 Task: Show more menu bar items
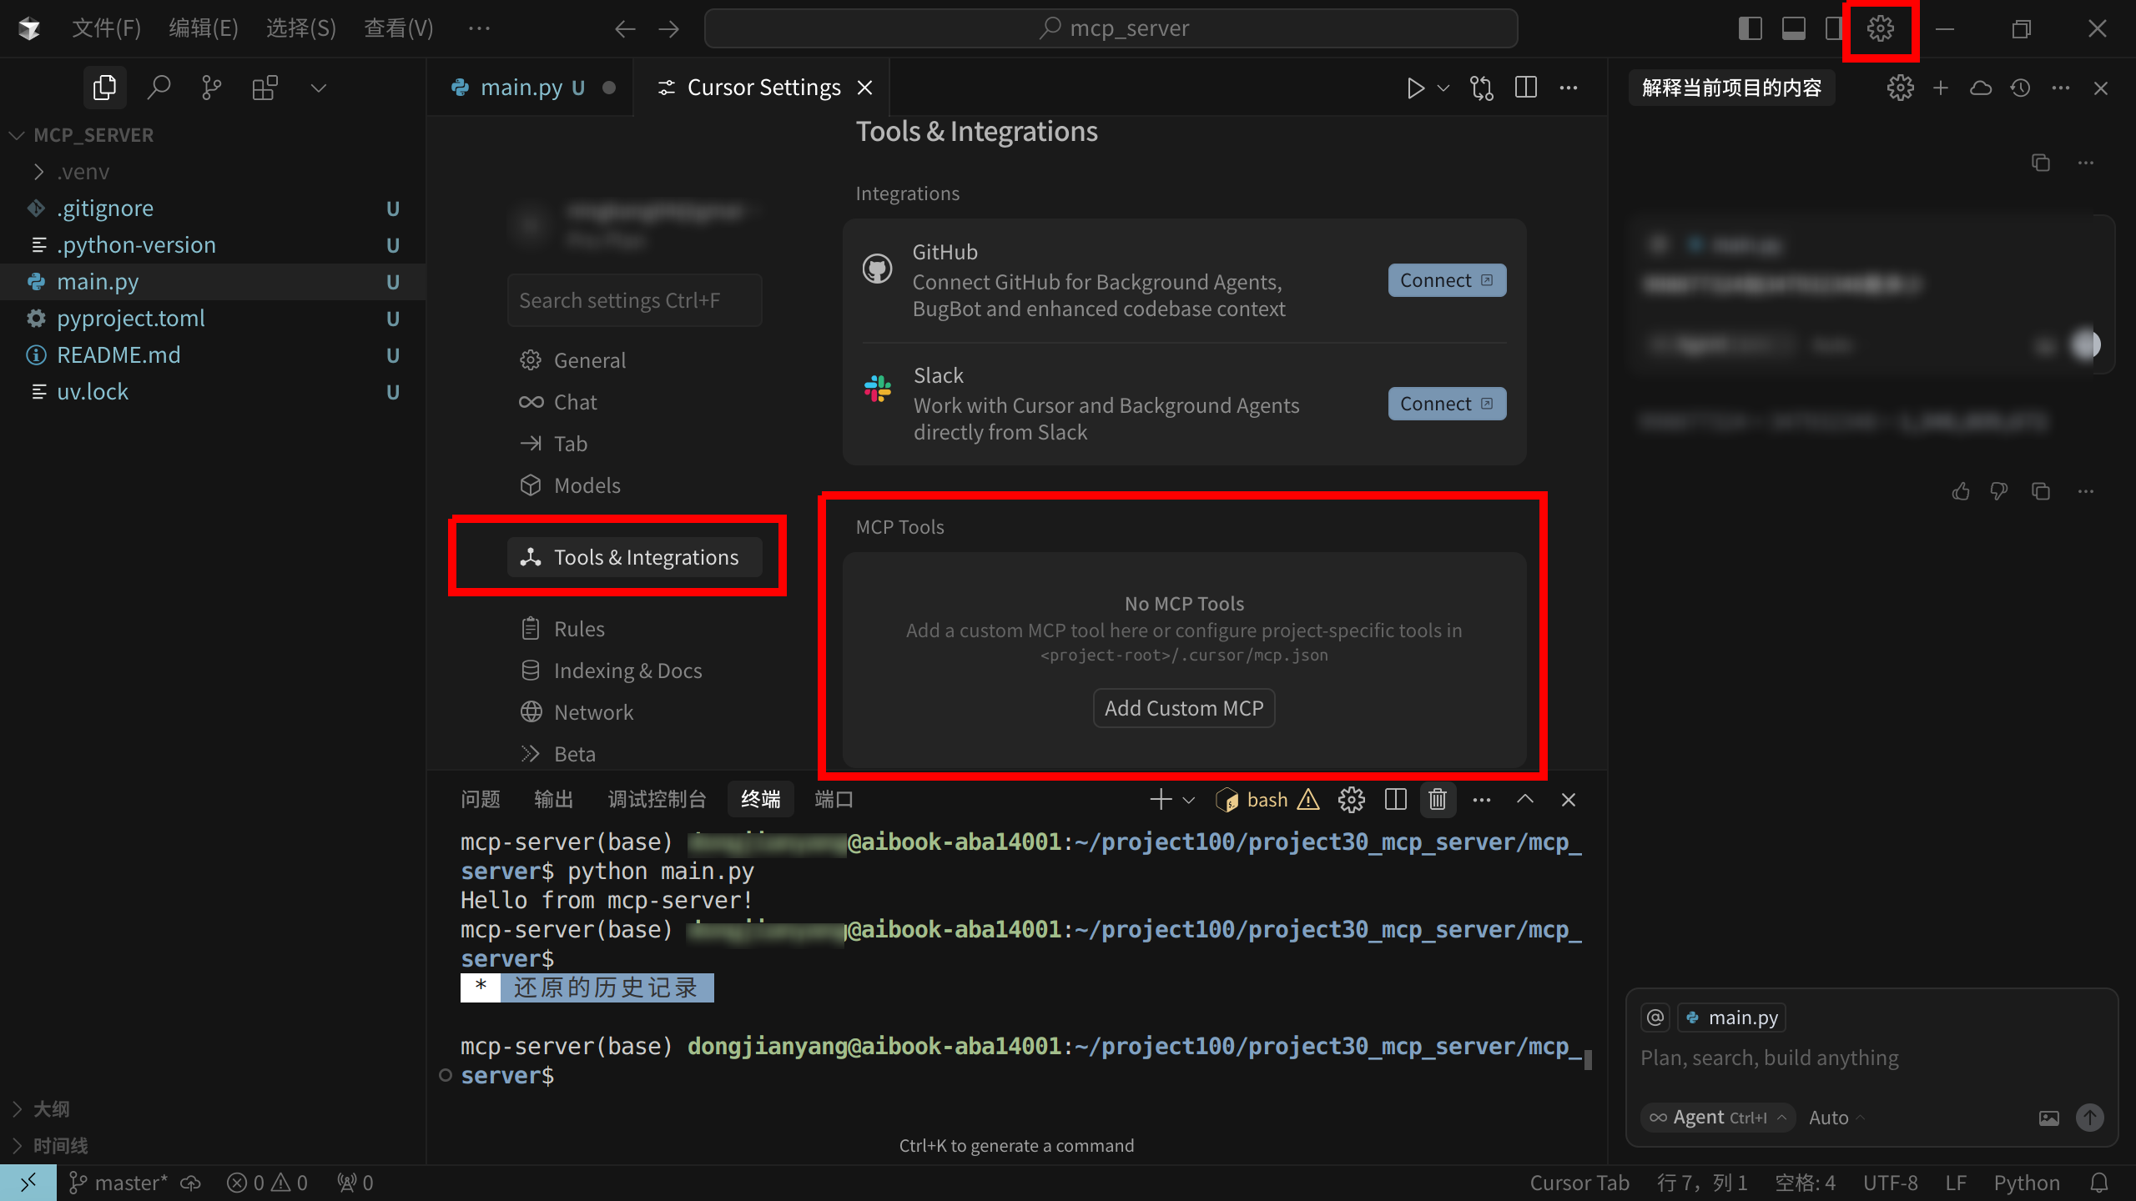pos(480,28)
